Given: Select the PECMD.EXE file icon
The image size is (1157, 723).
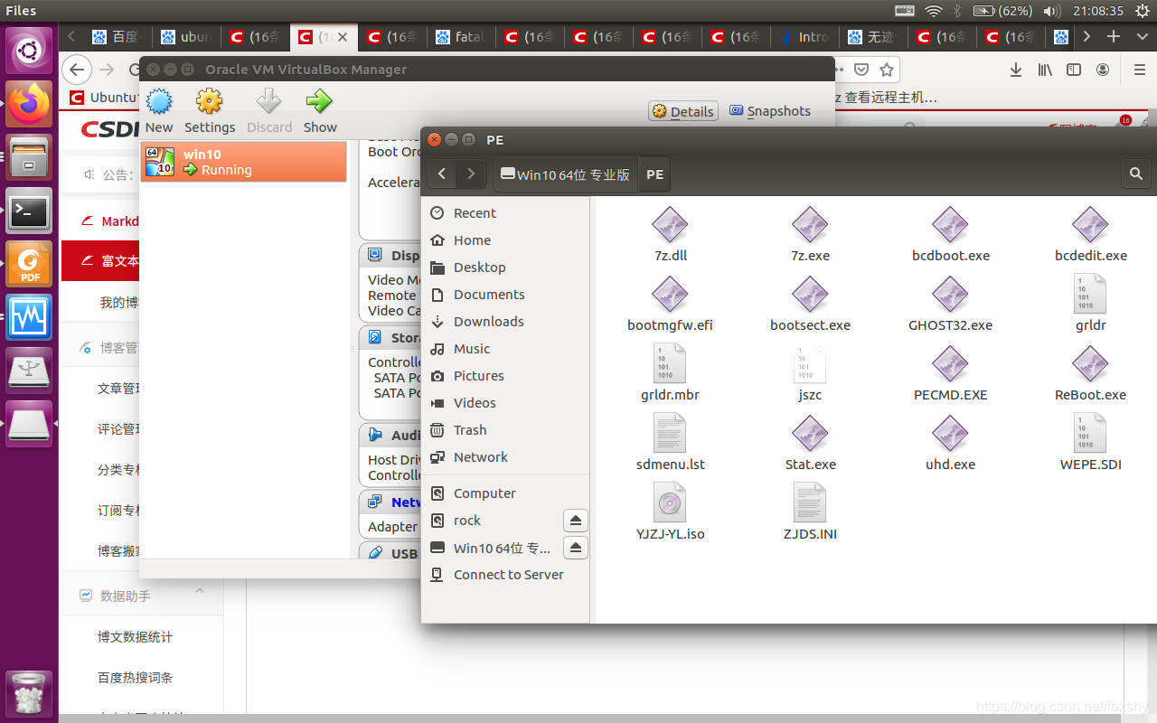Looking at the screenshot, I should click(950, 364).
